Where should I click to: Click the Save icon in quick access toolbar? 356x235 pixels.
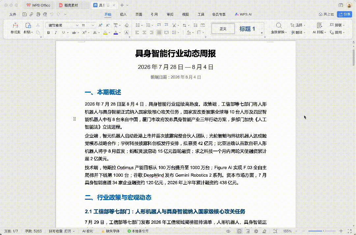[24, 14]
